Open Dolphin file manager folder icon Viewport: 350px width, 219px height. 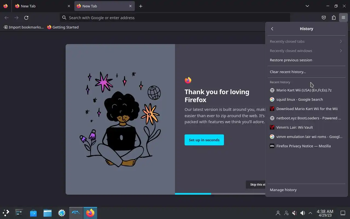click(48, 213)
